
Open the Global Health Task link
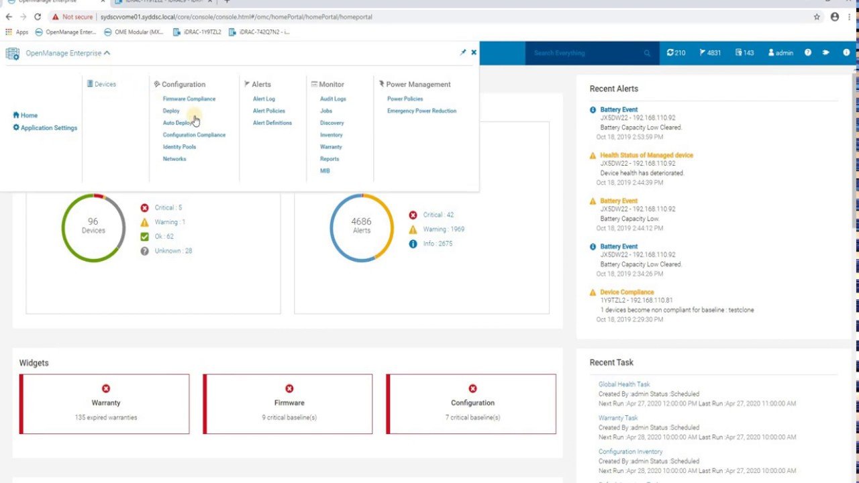tap(624, 384)
